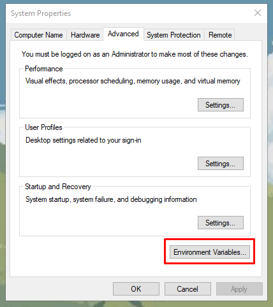Click the 'Startup and Recovery' group label
Image resolution: width=273 pixels, height=307 pixels.
(x=58, y=187)
